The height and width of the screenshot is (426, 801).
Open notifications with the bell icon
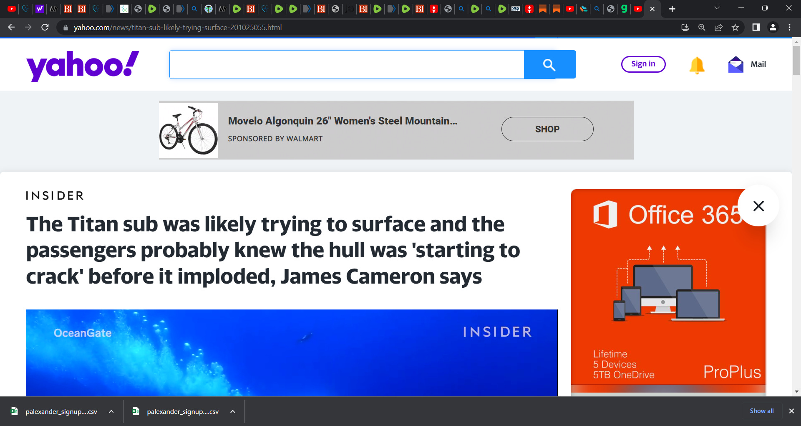pos(697,65)
